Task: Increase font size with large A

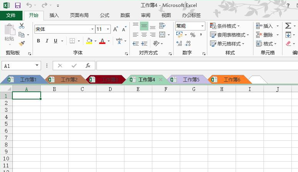Action: coord(115,29)
